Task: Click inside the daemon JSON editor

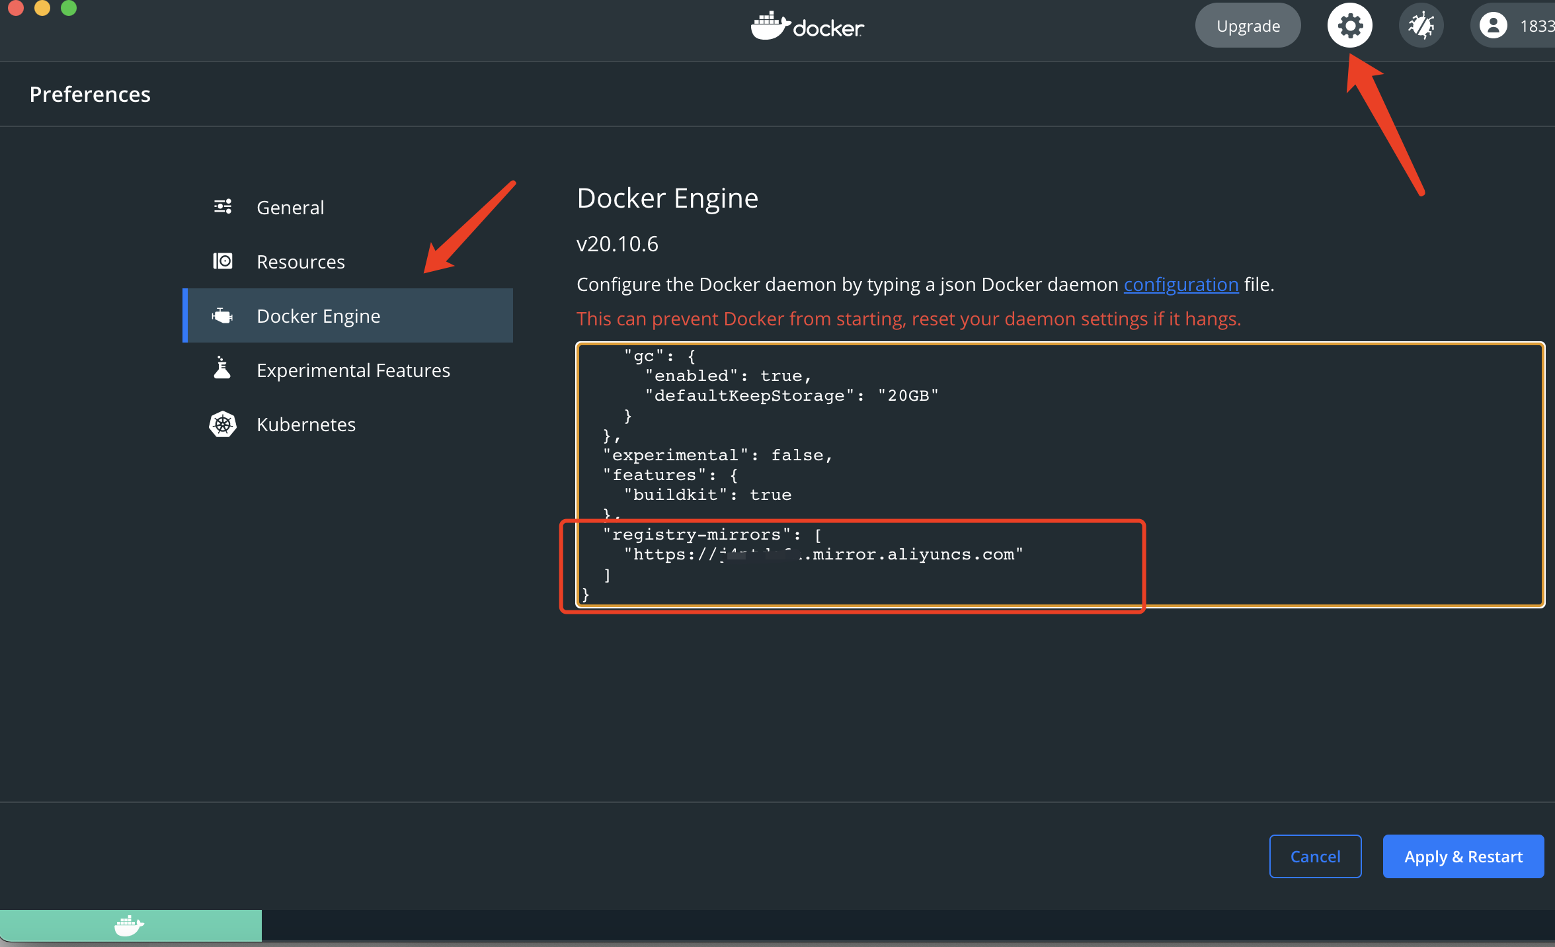Action: coord(1060,474)
